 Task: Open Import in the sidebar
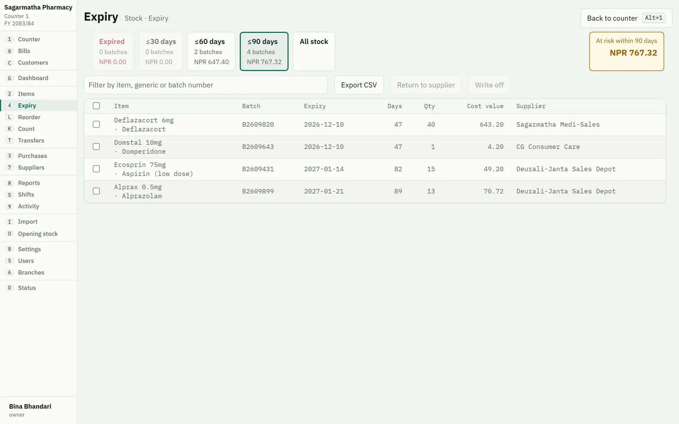(39, 222)
